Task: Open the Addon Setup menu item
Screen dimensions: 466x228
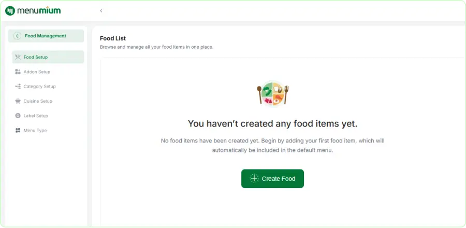Action: tap(48, 72)
